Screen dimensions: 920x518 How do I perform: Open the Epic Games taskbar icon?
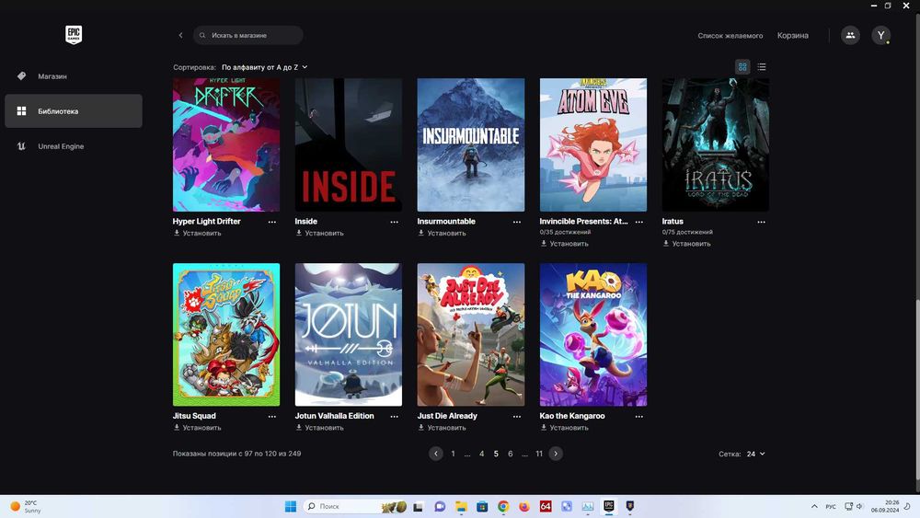click(x=609, y=506)
